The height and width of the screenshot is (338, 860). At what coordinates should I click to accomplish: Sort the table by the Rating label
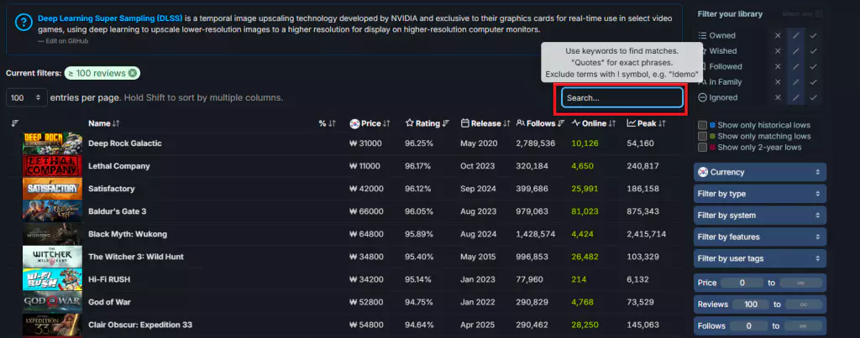[x=427, y=124]
